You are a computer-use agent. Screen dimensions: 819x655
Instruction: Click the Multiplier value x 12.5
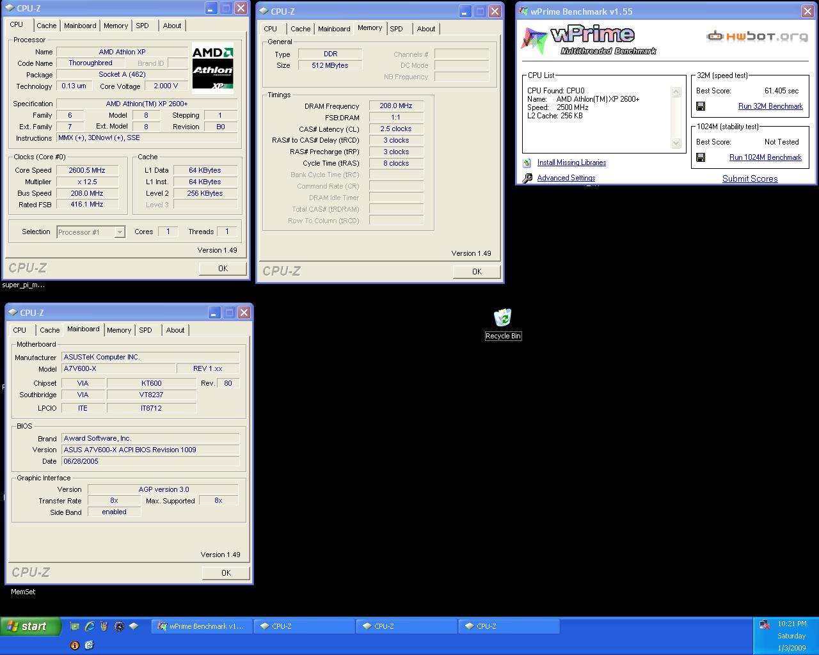click(x=86, y=182)
